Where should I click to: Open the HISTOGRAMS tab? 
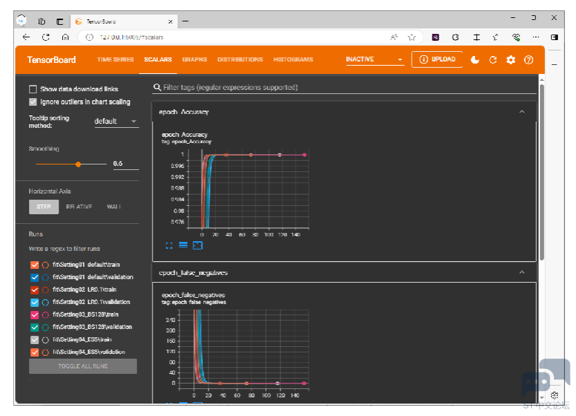pos(293,59)
